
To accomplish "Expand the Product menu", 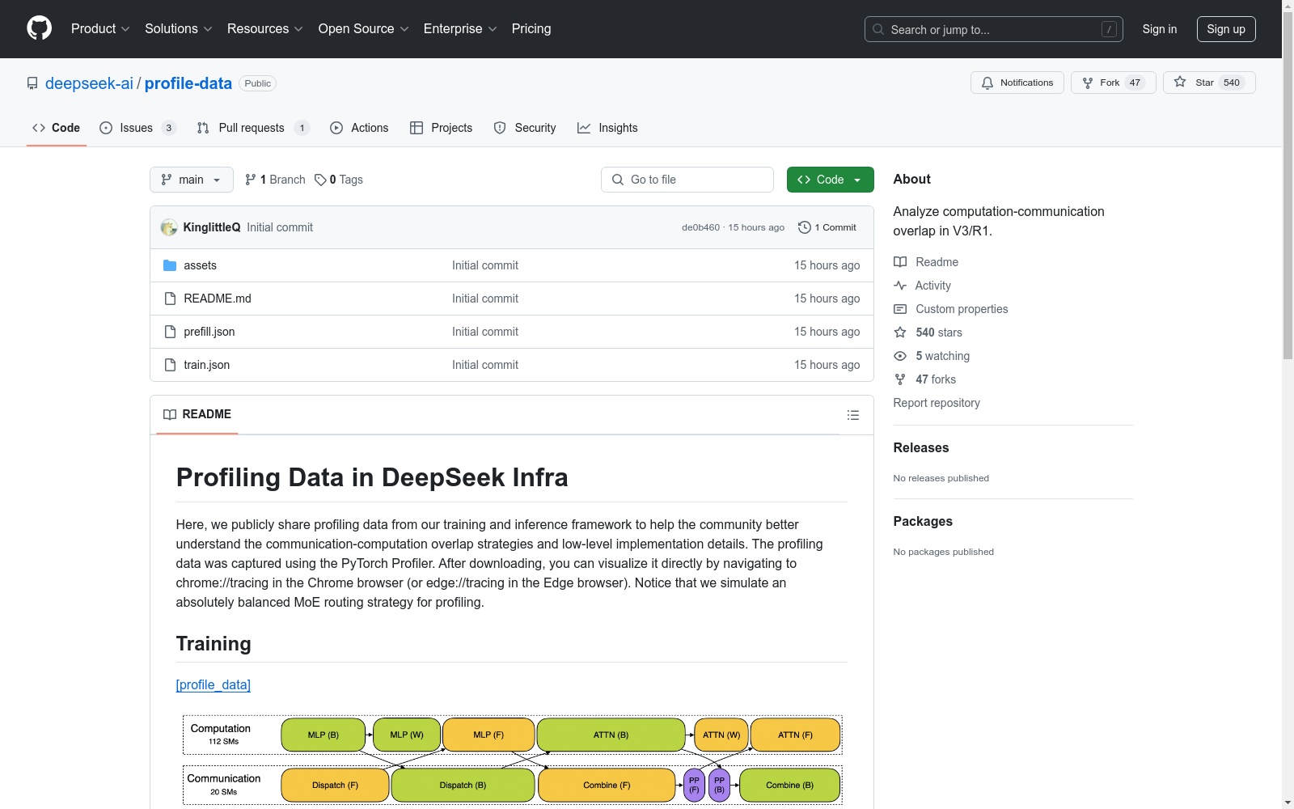I will [x=100, y=28].
